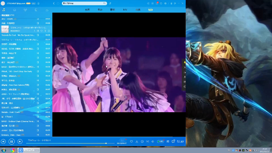The image size is (272, 153).
Task: Open the download manager sidebar icon
Action: coord(47,10)
